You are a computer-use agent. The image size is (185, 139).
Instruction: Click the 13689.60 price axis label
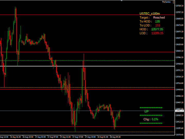pos(179,19)
